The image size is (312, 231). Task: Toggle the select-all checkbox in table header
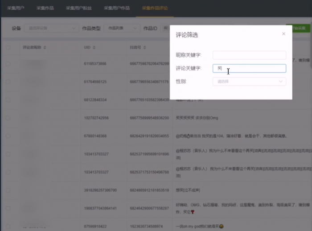coord(9,47)
